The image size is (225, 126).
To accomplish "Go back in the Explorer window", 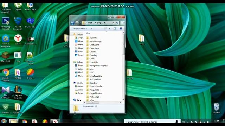I will [72, 23].
